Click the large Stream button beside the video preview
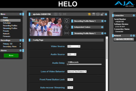The width and height of the screenshot is (136, 91). (67, 33)
